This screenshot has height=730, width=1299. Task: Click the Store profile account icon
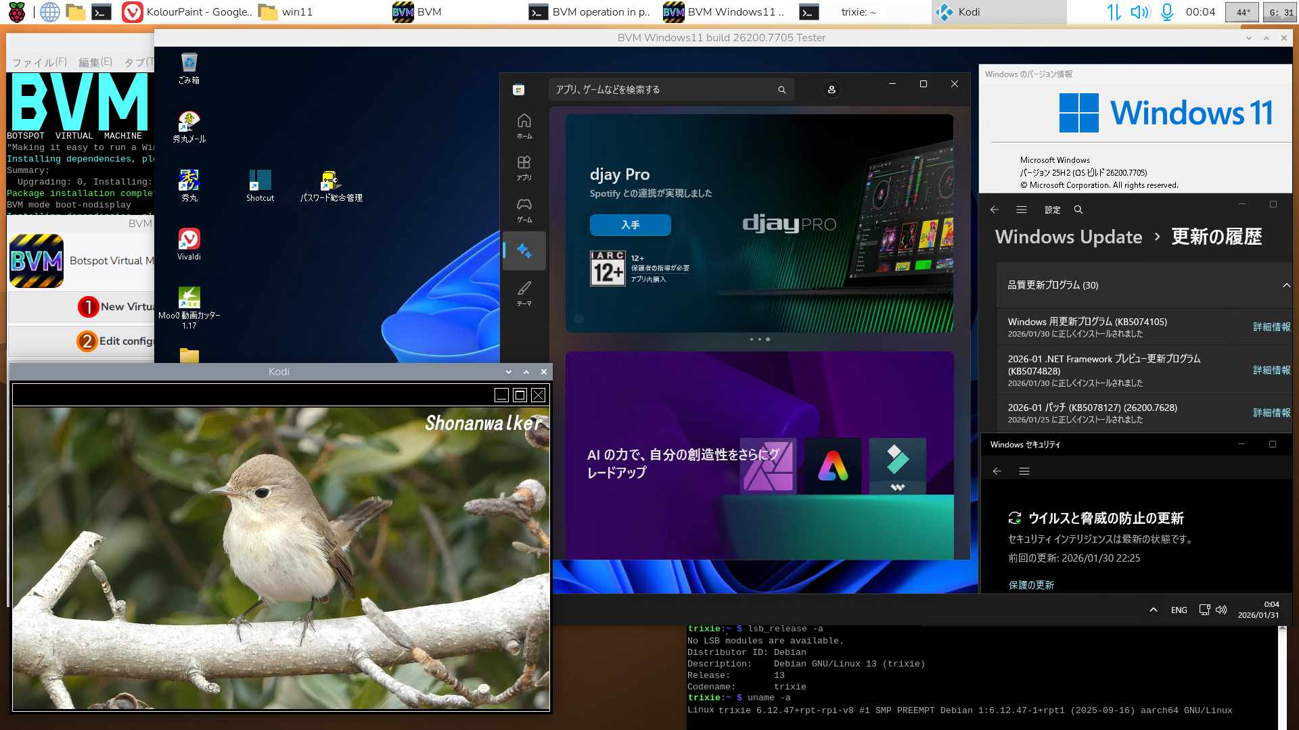[x=831, y=89]
